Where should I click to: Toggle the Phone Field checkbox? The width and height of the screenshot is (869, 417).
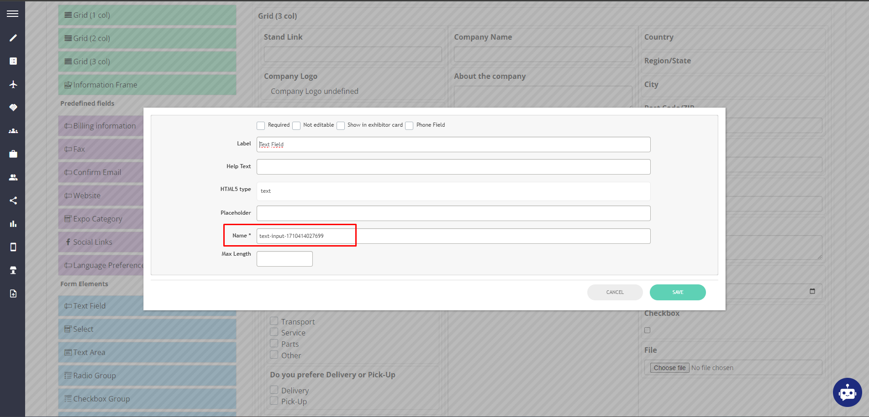click(409, 125)
